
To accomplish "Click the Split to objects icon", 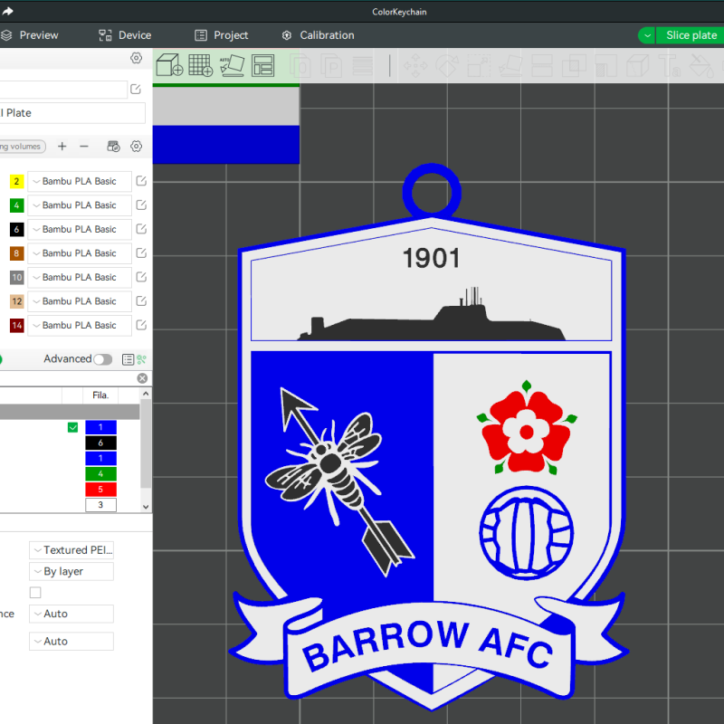I will 300,65.
